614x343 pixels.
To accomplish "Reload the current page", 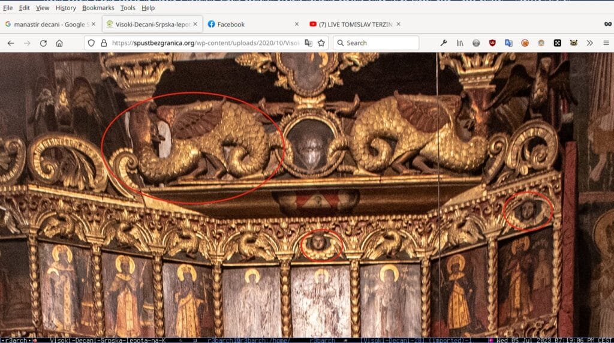I will point(43,43).
